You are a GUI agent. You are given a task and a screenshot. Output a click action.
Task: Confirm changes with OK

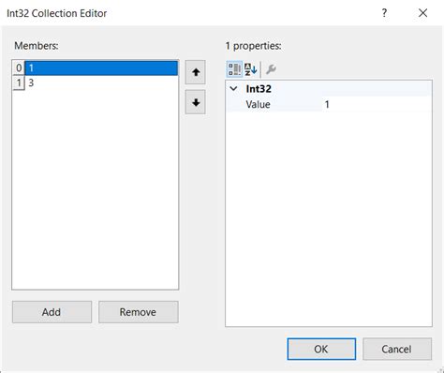point(321,349)
